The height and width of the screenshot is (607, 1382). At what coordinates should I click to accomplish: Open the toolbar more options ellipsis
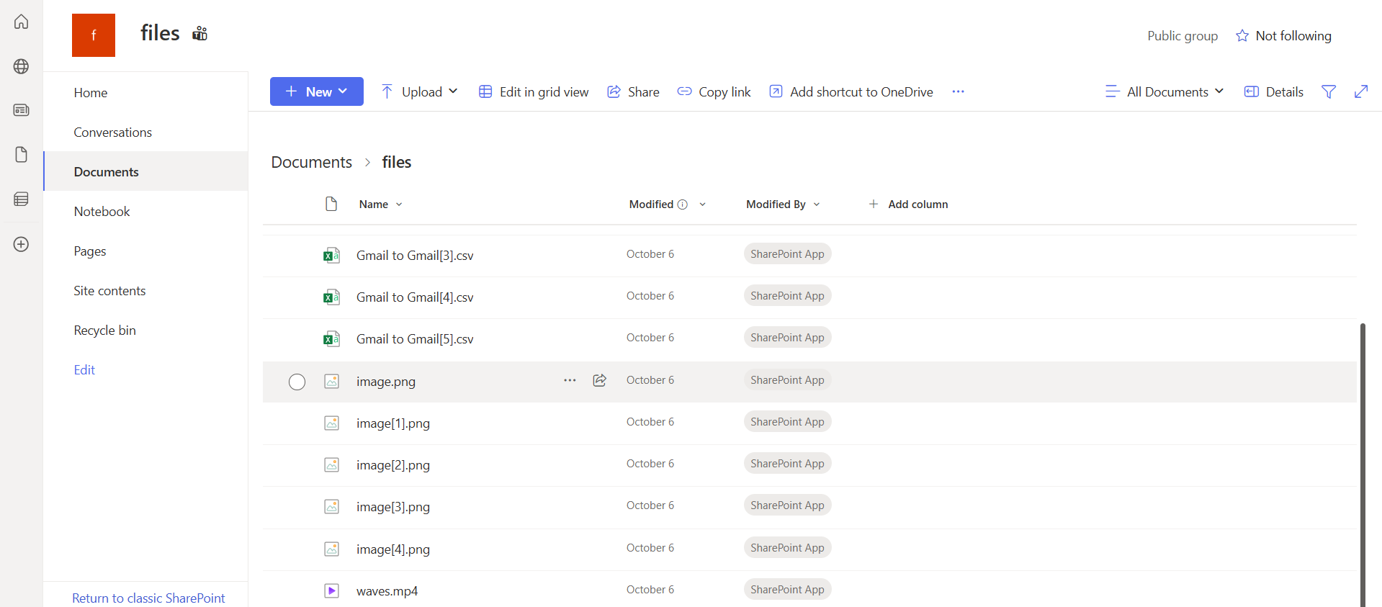(958, 91)
